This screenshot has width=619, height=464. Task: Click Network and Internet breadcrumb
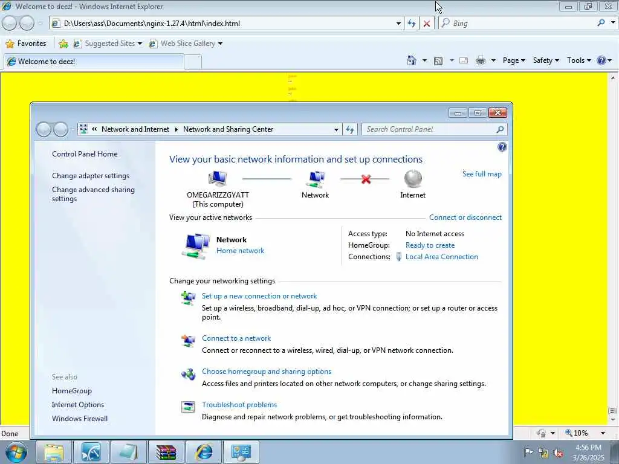pyautogui.click(x=135, y=129)
